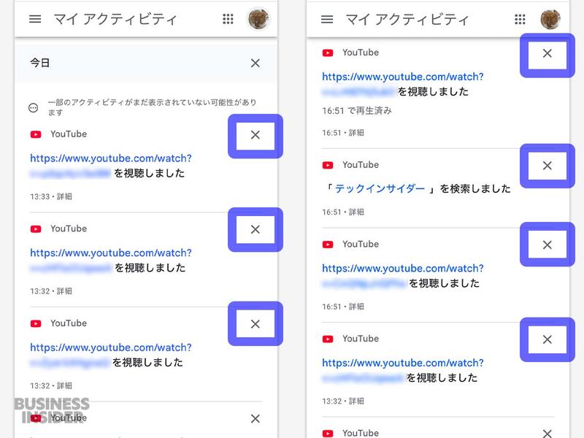Delete the YouTube entry behind the Business Insider watermark

click(x=255, y=418)
